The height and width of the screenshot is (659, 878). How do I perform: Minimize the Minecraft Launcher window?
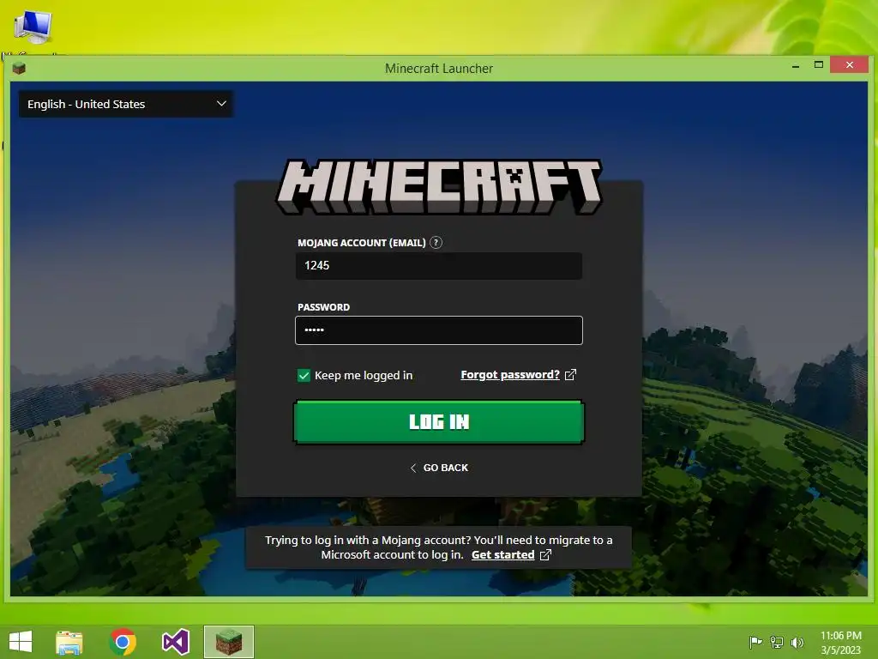[796, 66]
